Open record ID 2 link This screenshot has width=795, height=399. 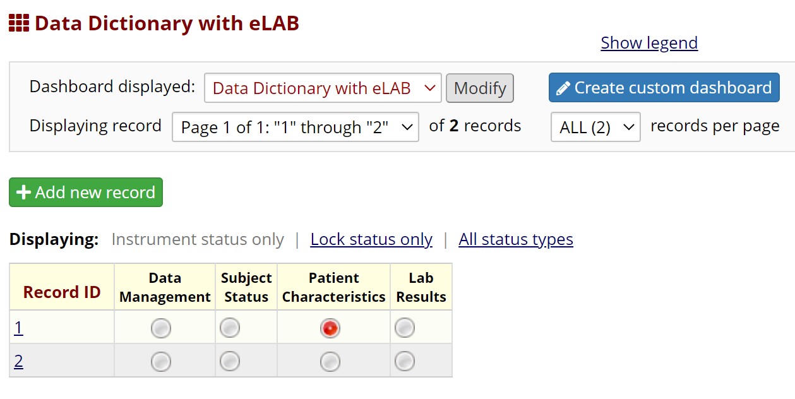coord(19,361)
